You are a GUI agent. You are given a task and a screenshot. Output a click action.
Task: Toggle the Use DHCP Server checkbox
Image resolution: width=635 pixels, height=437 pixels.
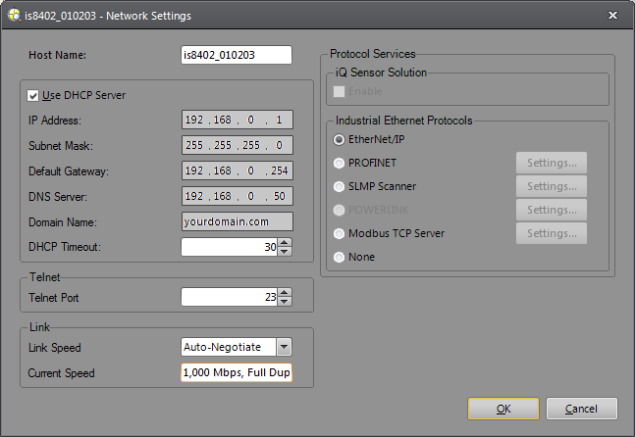point(34,95)
